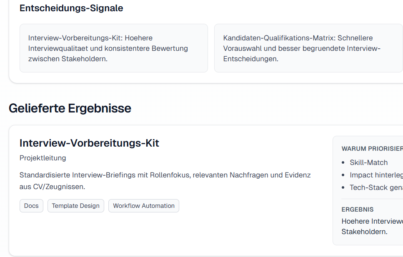Click the WARUM PRIORISIERT section label
Screen dimensions: 403x257
coord(372,148)
